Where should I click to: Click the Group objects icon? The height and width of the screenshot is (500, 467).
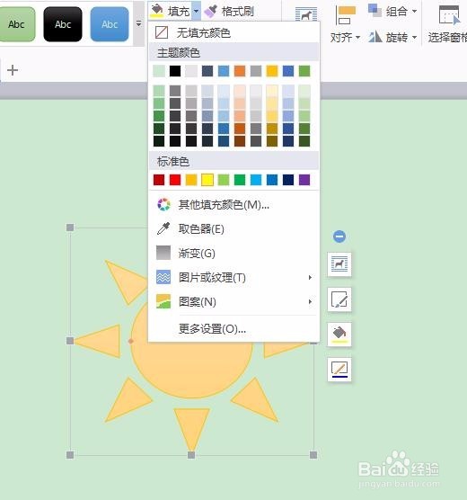pyautogui.click(x=374, y=11)
